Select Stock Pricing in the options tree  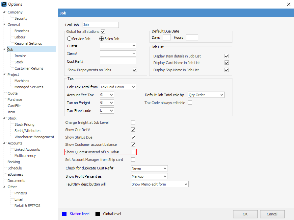pyautogui.click(x=24, y=124)
